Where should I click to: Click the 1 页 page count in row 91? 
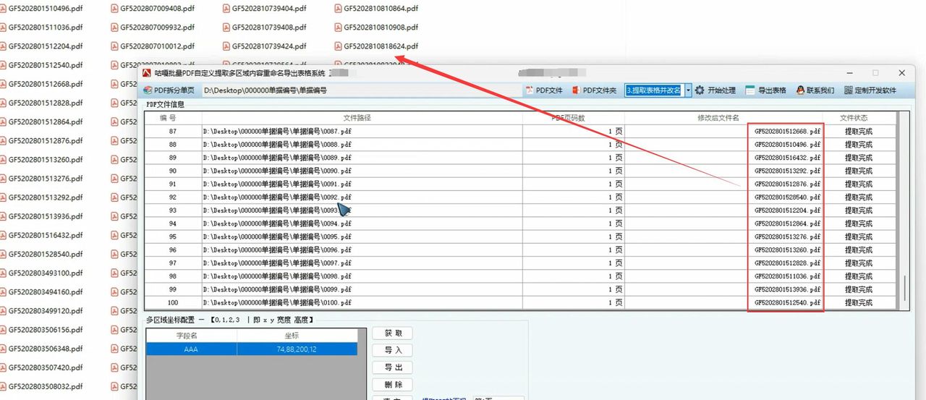click(x=614, y=184)
